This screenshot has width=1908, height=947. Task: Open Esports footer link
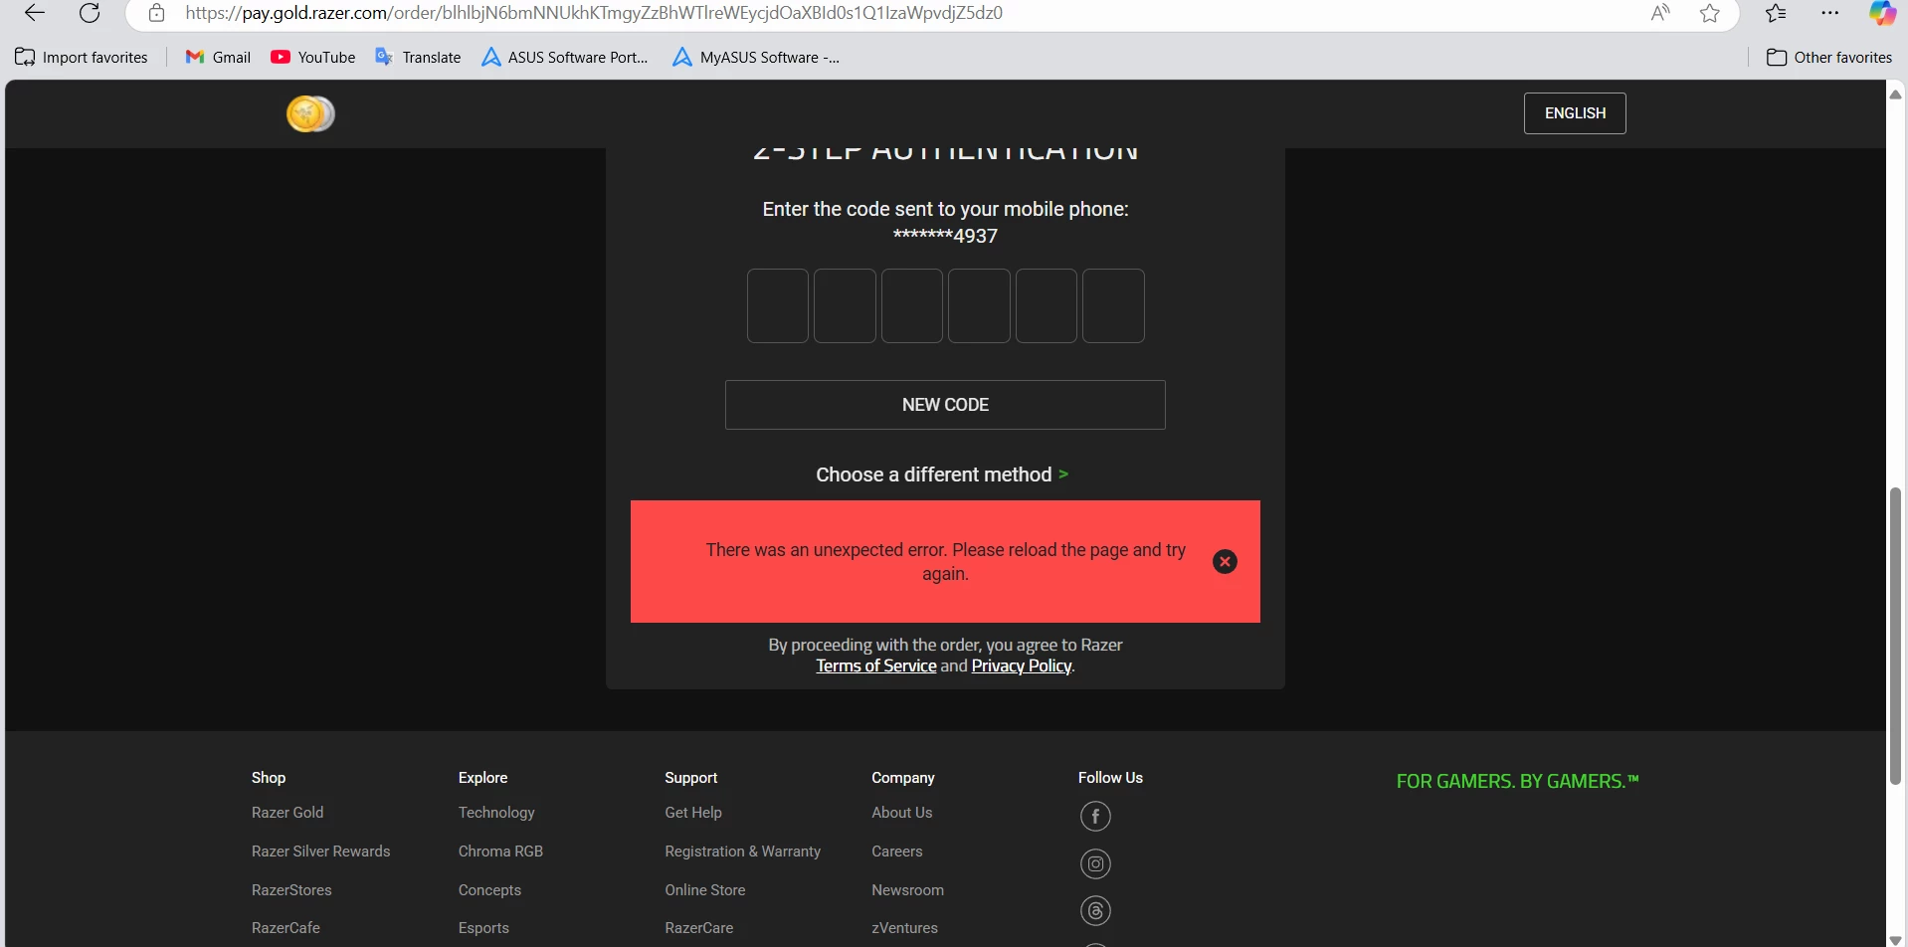coord(483,928)
